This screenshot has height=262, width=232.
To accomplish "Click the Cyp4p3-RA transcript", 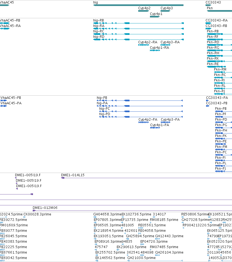I will point(165,45).
